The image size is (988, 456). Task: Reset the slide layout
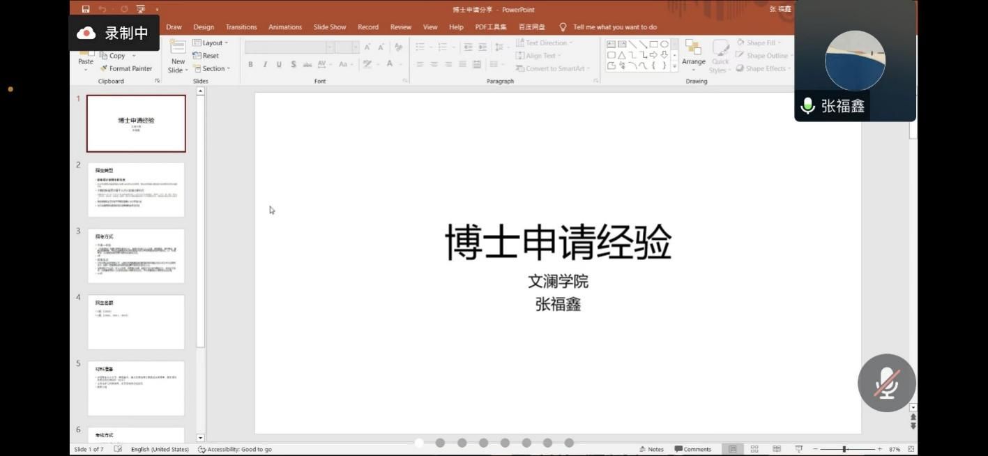206,56
